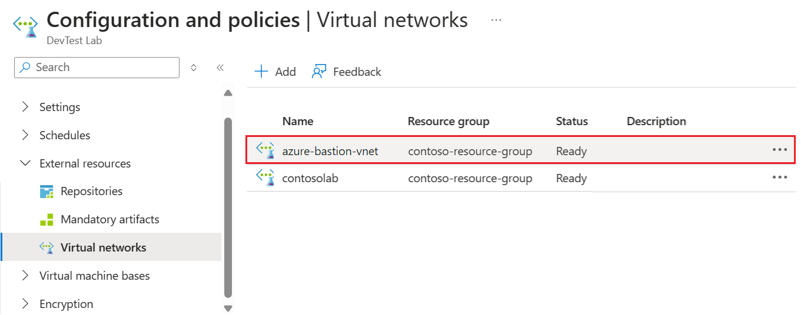Open the azure-bastion-vnet network link
Image resolution: width=801 pixels, height=315 pixels.
[330, 151]
